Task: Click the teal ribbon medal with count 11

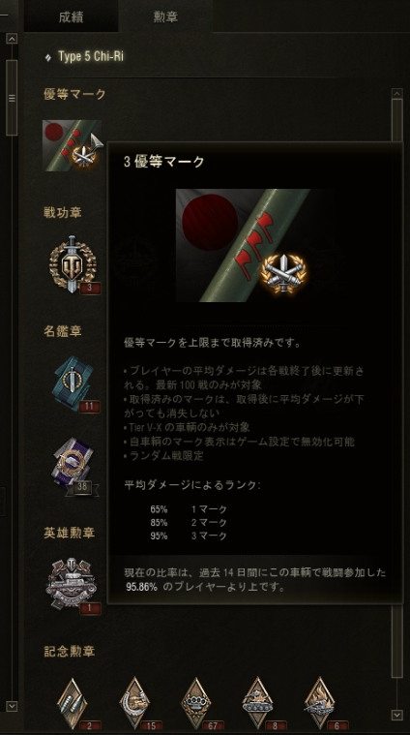Action: pos(74,383)
